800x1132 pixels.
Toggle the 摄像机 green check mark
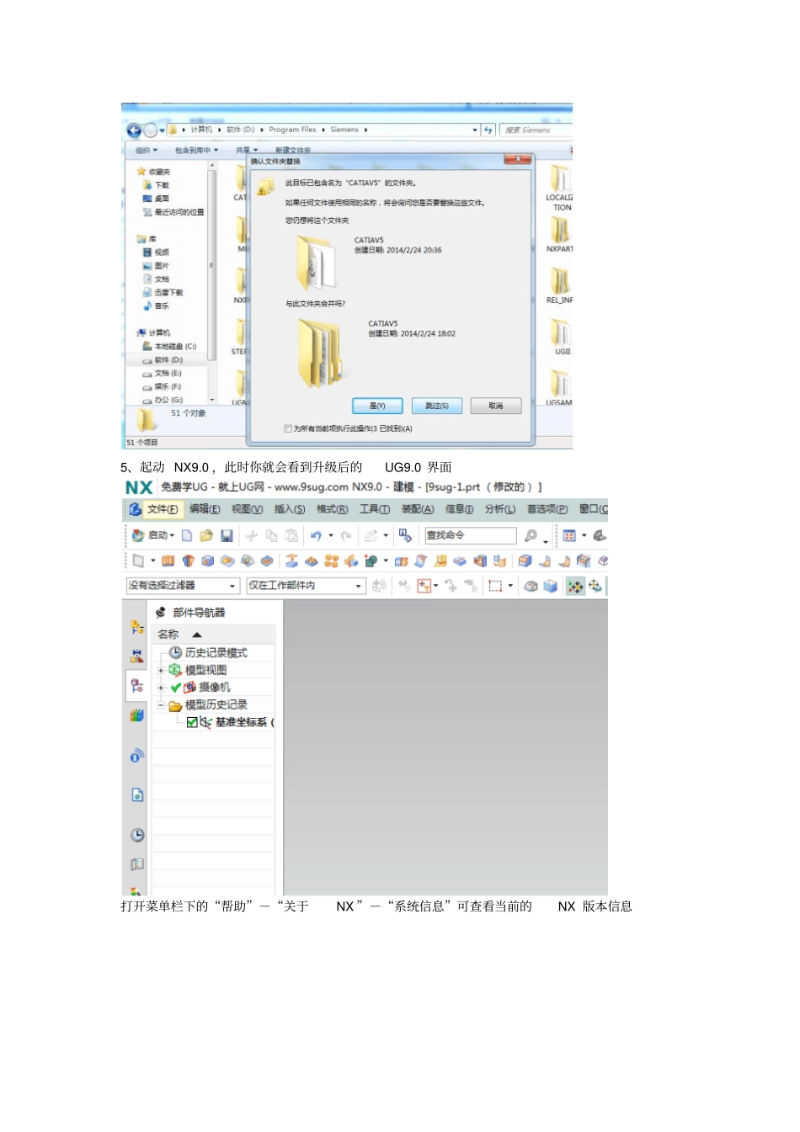tap(175, 688)
